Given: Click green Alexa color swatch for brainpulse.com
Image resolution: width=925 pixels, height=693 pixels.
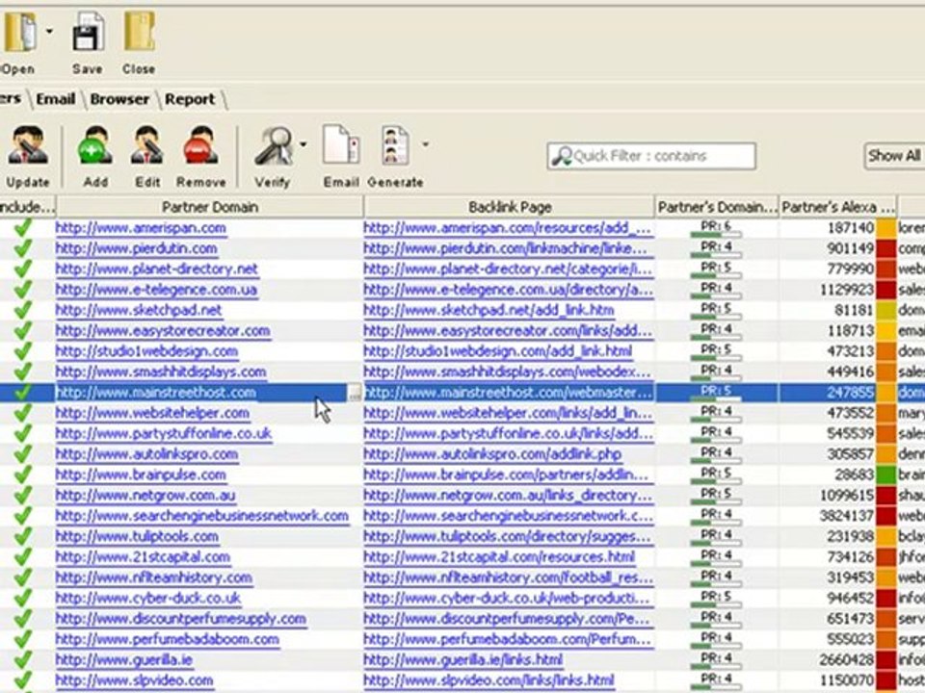Looking at the screenshot, I should click(886, 475).
